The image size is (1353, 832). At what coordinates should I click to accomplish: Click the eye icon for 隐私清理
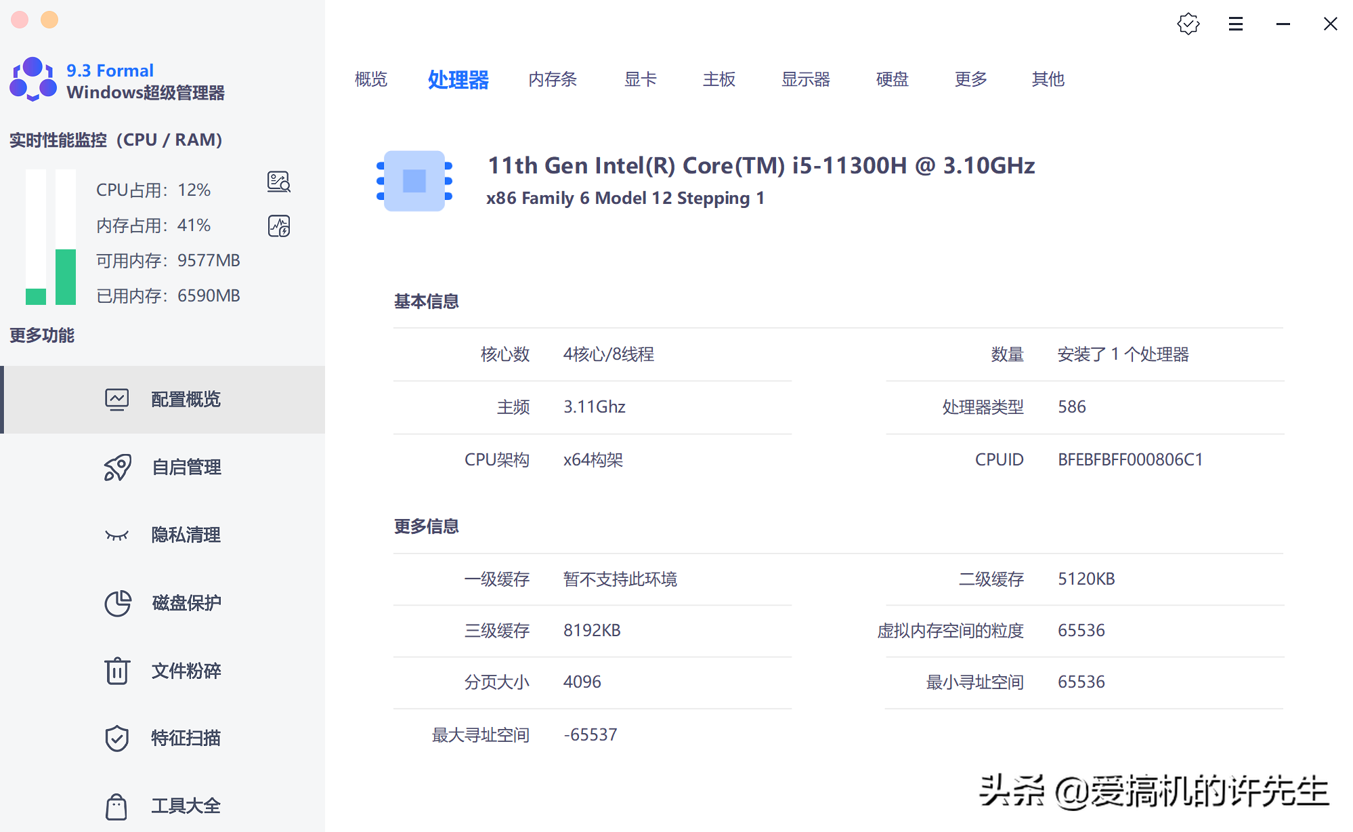tap(117, 535)
